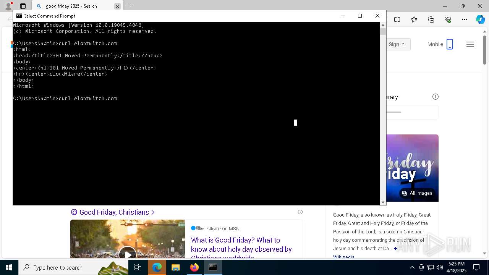
Task: Open Task View on taskbar
Action: pos(138,267)
